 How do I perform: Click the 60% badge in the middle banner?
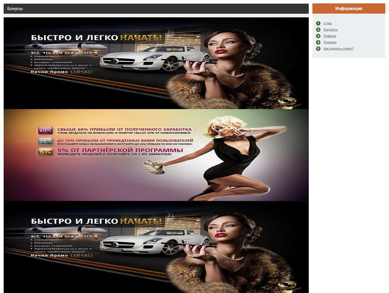coord(46,131)
